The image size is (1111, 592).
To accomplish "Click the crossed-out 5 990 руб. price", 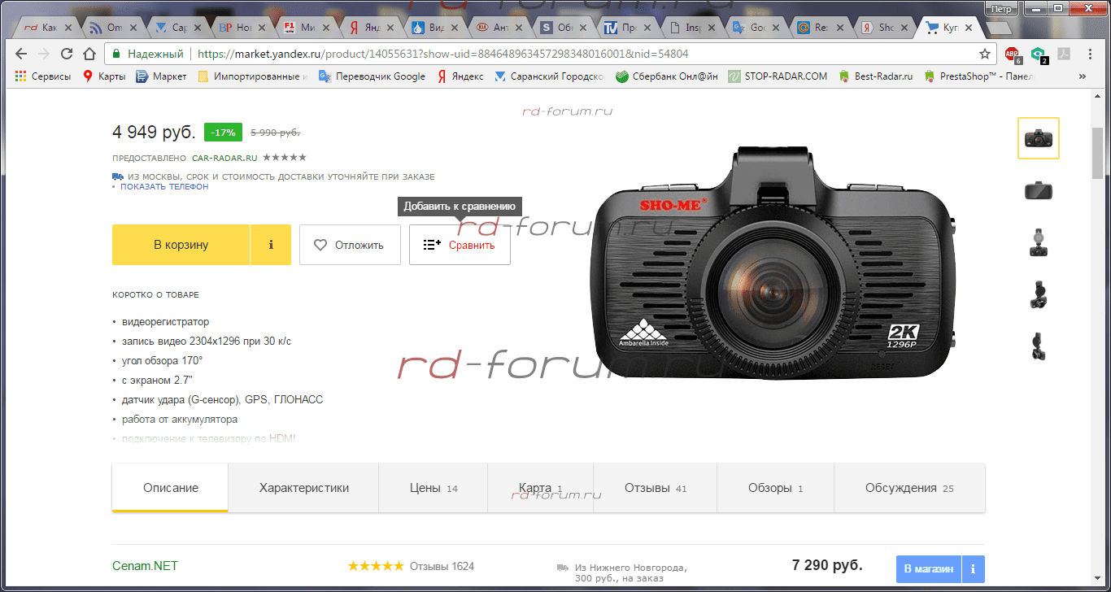I will 276,132.
